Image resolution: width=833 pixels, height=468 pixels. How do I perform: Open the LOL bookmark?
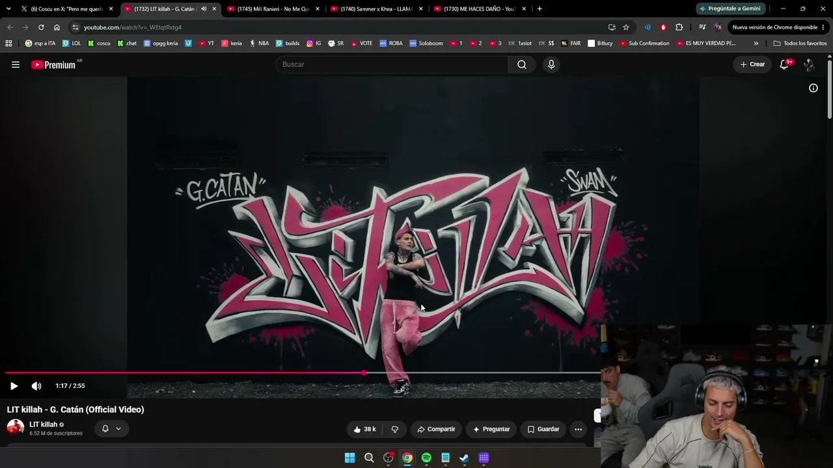(x=72, y=44)
